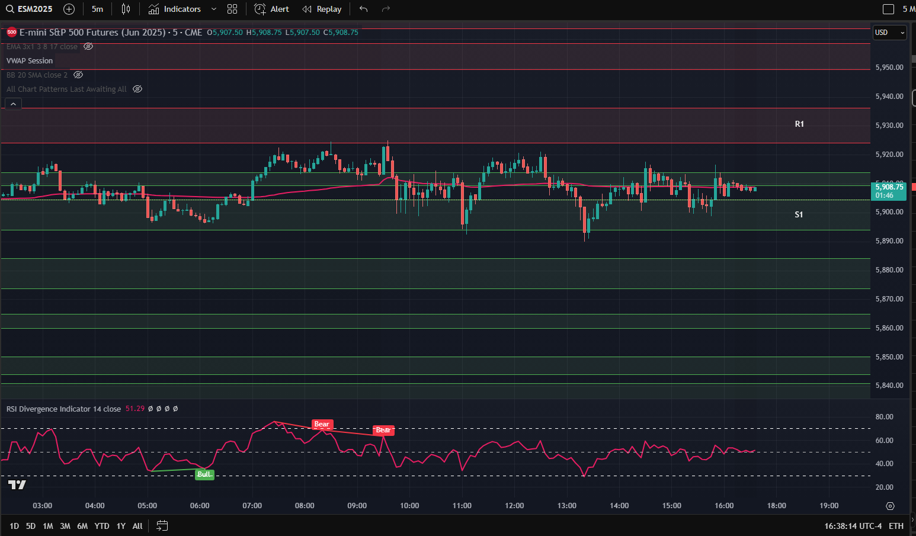Add symbol with plus icon
The image size is (916, 536).
coord(69,9)
